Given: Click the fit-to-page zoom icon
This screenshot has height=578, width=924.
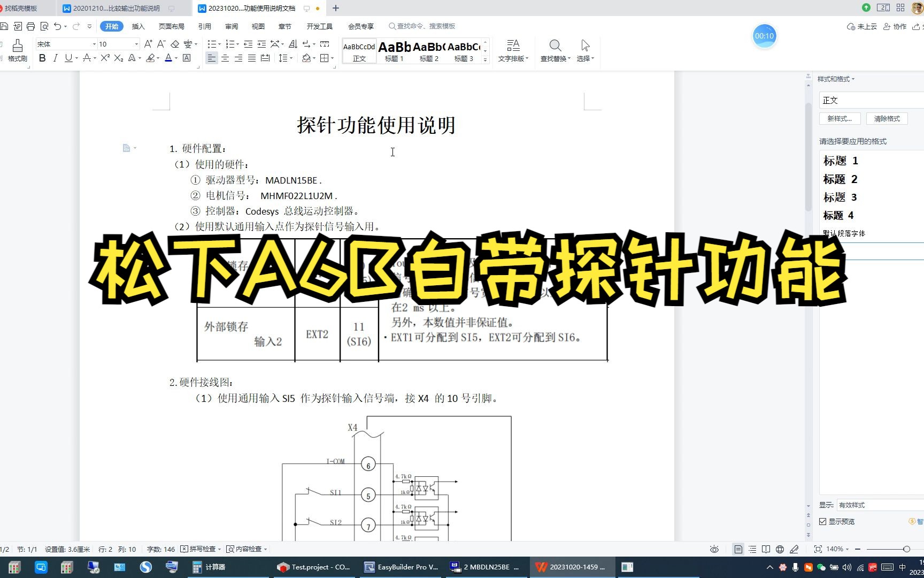Looking at the screenshot, I should (818, 549).
